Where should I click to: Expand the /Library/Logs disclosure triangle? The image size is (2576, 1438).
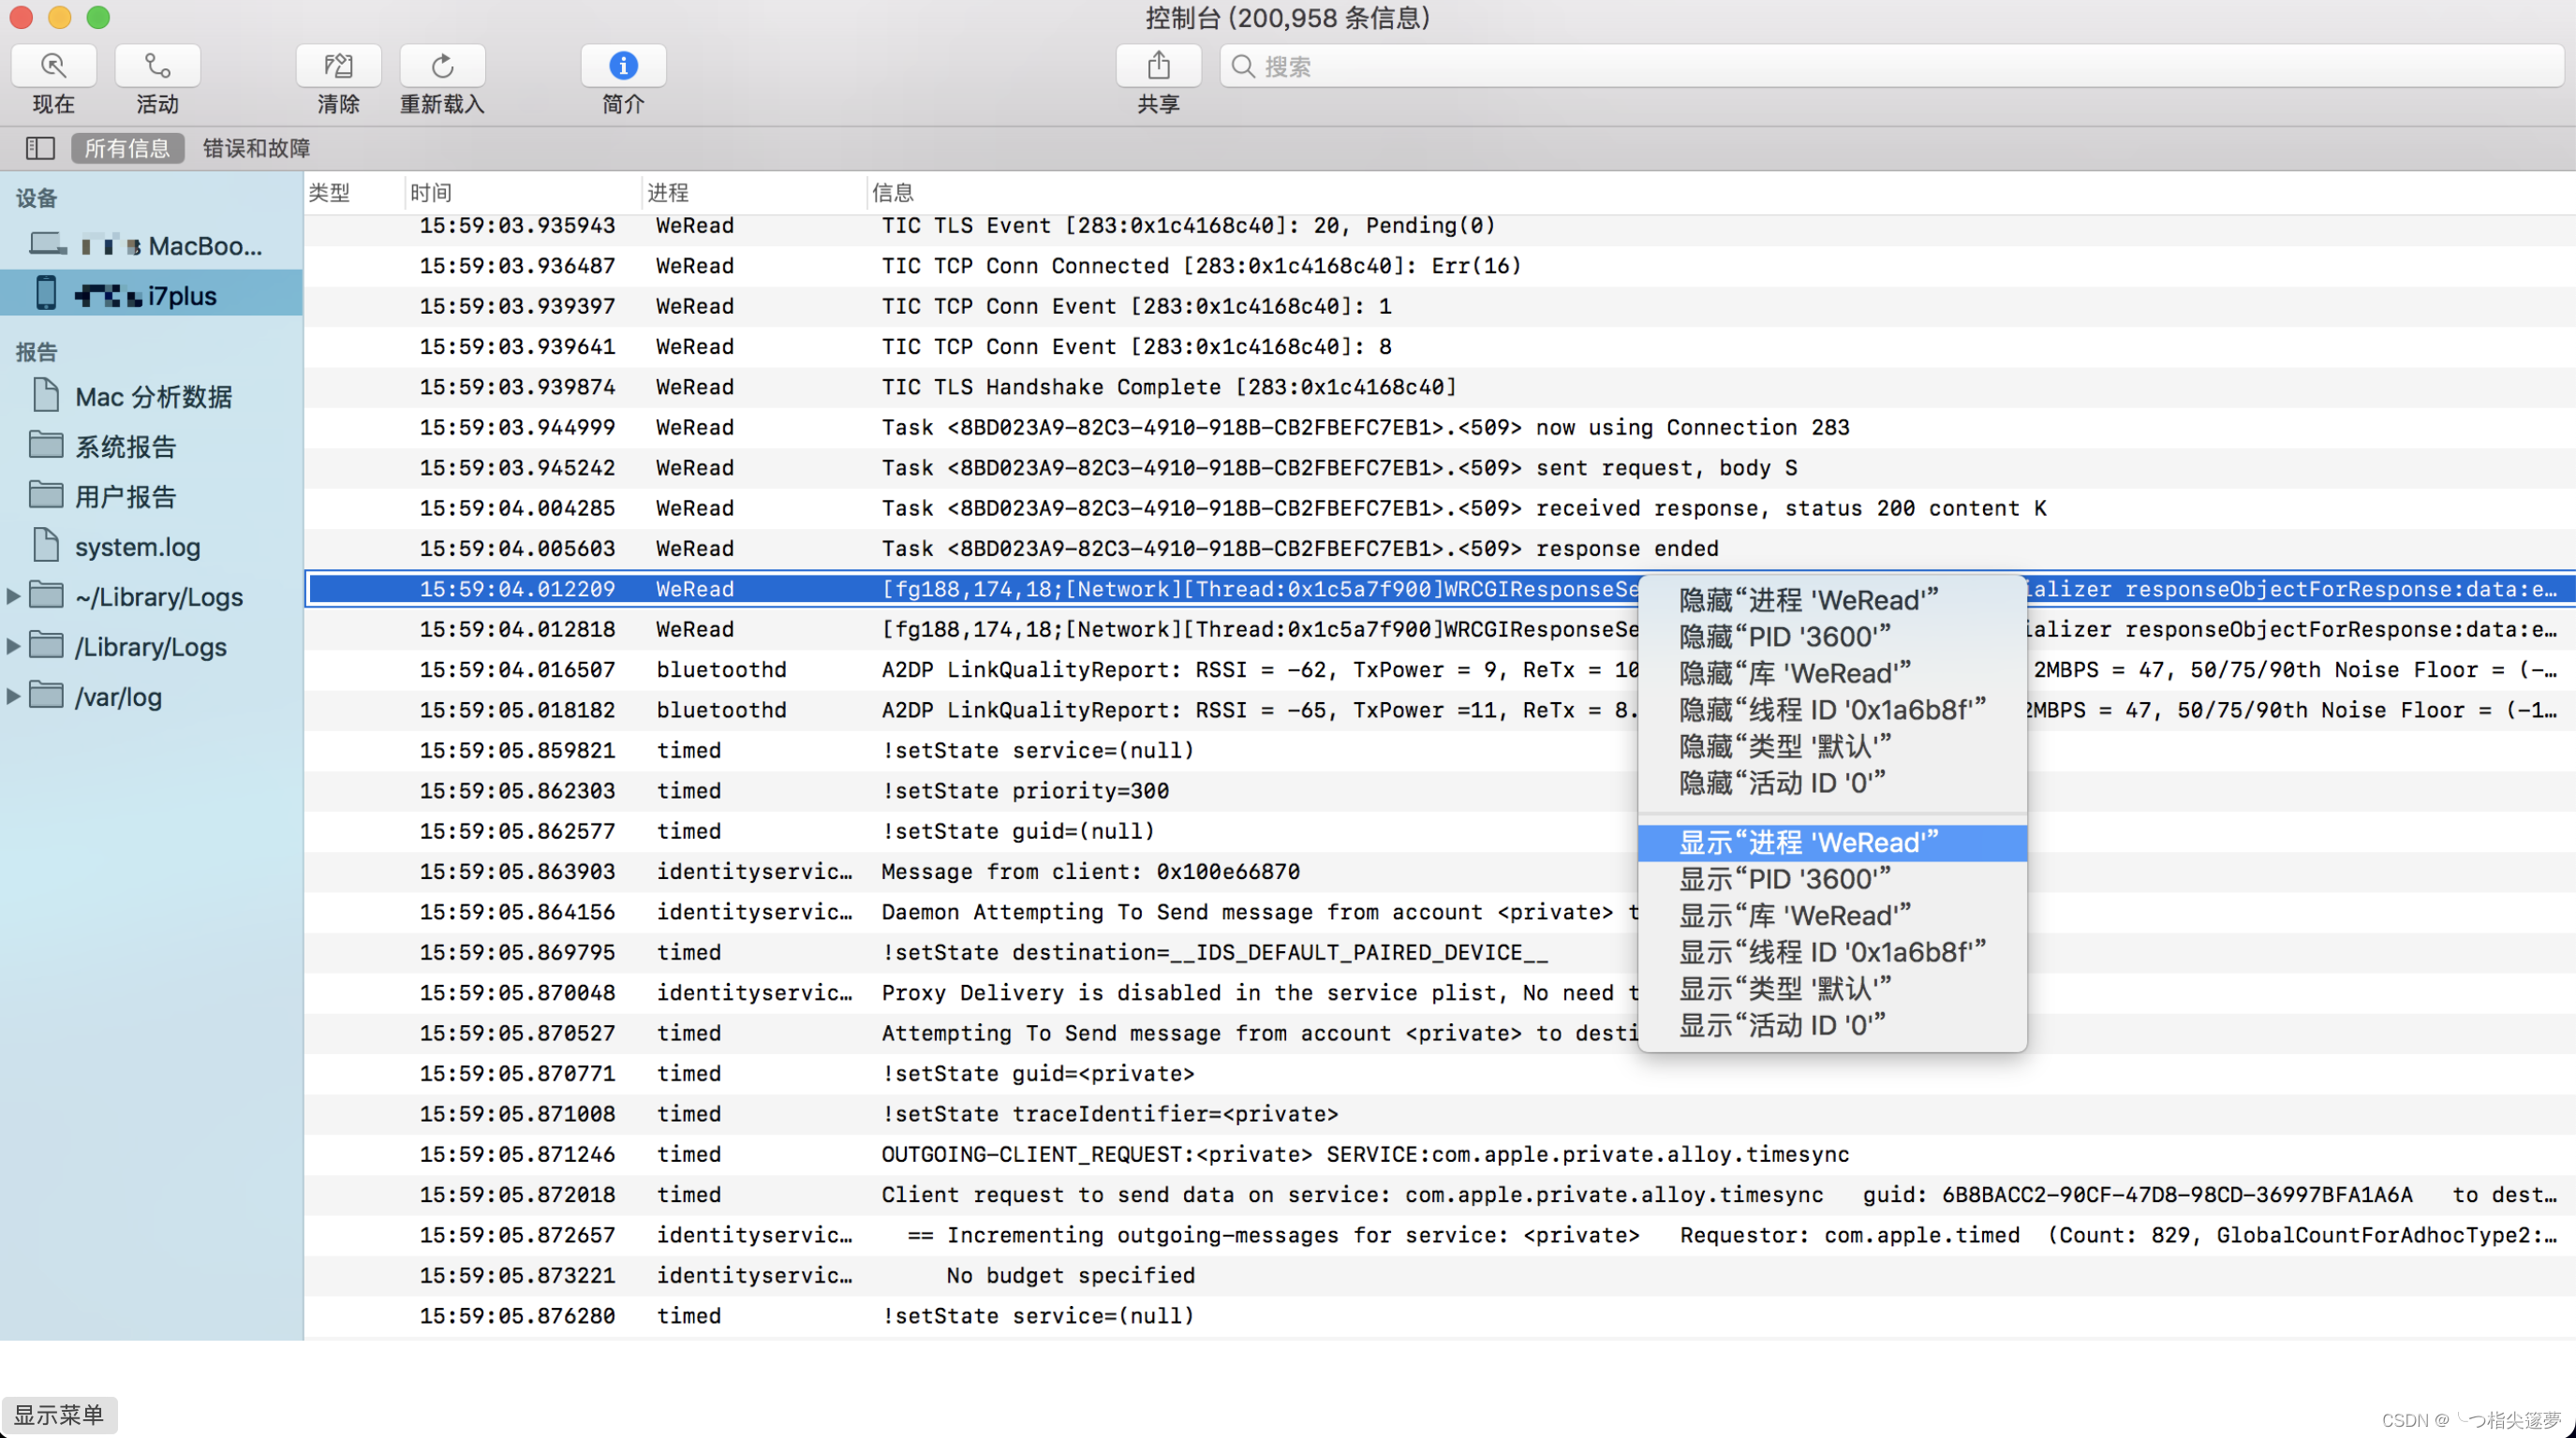[13, 647]
